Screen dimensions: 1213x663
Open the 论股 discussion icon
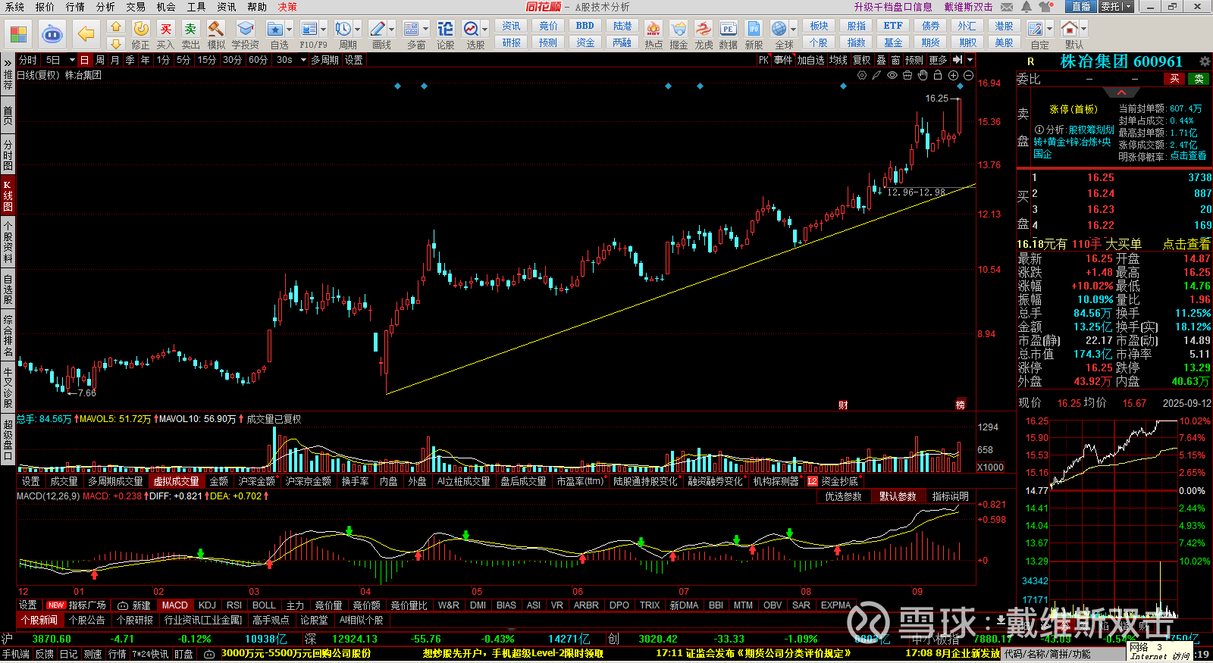pyautogui.click(x=445, y=29)
